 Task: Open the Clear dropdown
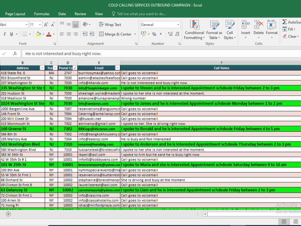(x=291, y=36)
